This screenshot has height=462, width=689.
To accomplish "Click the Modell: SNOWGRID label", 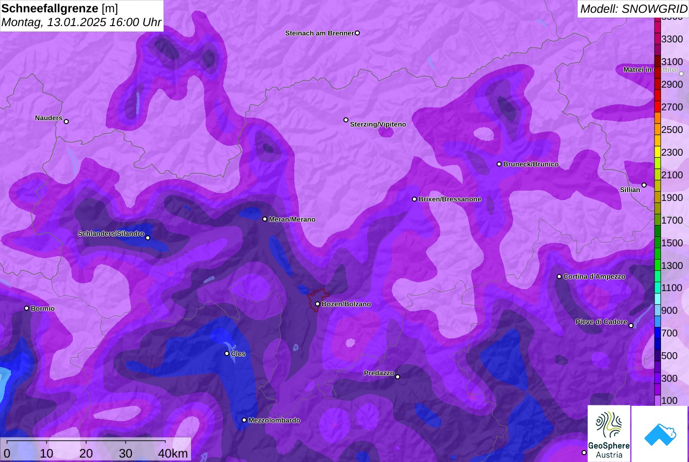I will pos(633,9).
